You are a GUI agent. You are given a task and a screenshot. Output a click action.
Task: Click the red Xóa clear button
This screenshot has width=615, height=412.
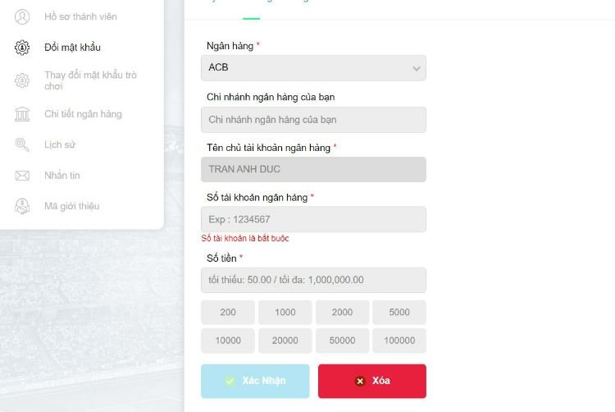[x=372, y=381]
